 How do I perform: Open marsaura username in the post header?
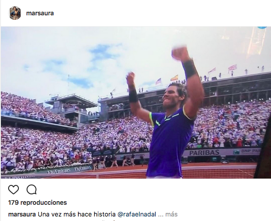[40, 13]
